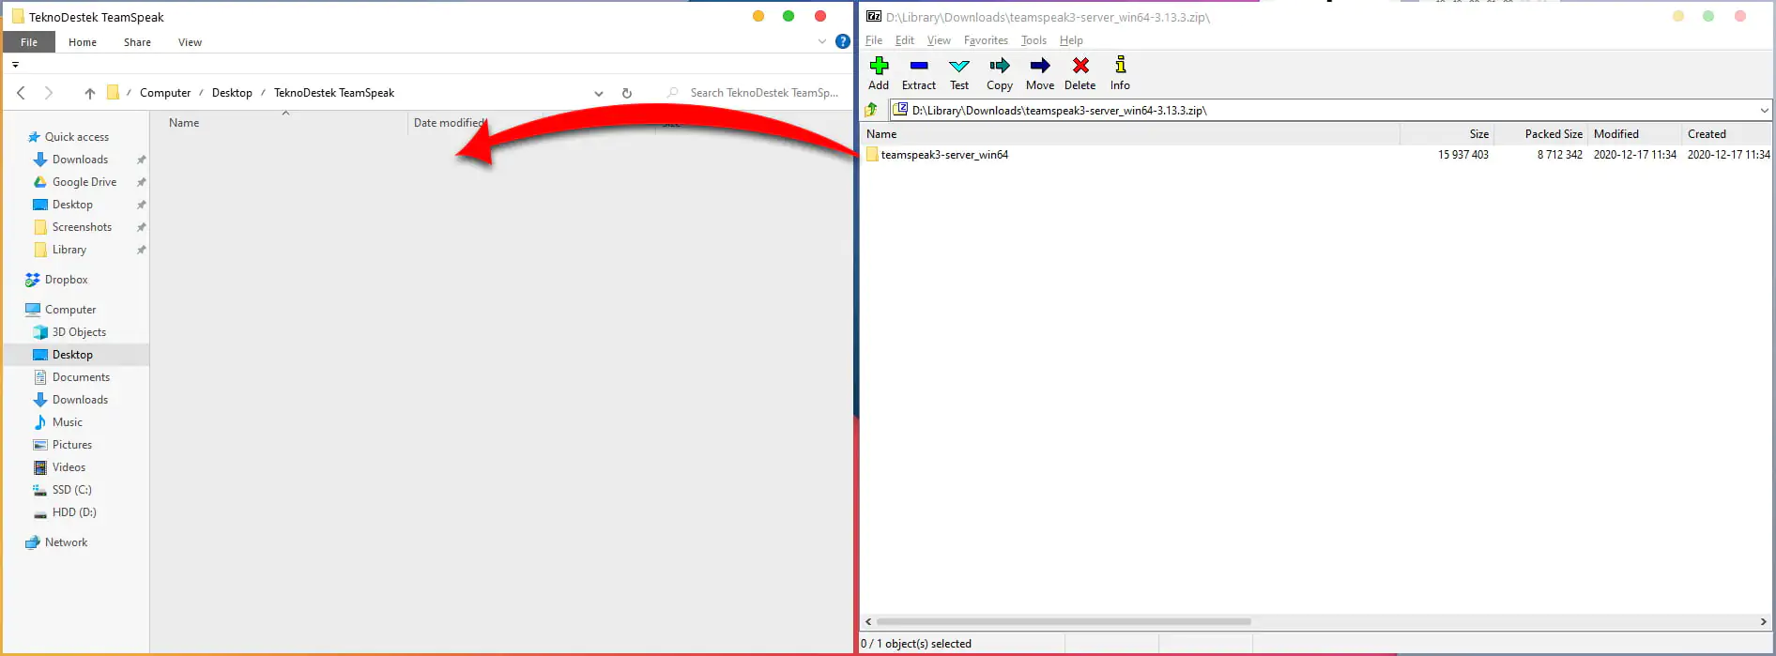This screenshot has height=656, width=1776.
Task: Select Computer in Explorer navigation pane
Action: pyautogui.click(x=69, y=310)
